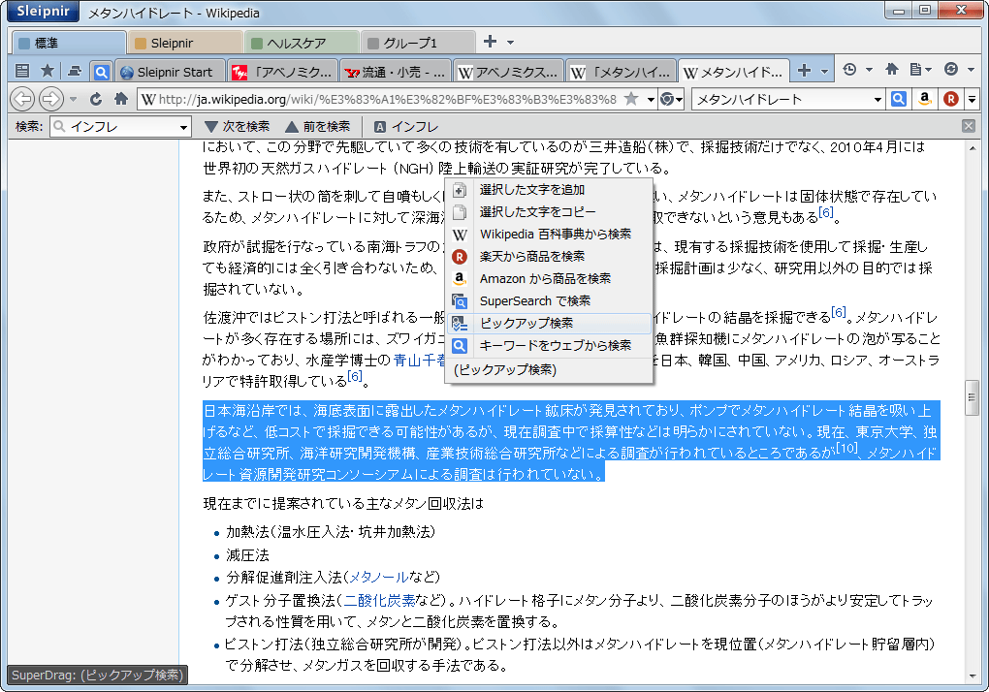This screenshot has width=989, height=692.
Task: Click the scanner-shaped icon beside bookmarks star
Action: [75, 71]
